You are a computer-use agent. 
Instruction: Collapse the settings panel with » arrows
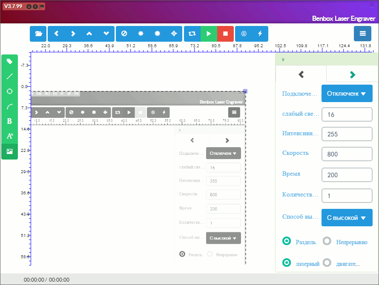click(x=283, y=60)
